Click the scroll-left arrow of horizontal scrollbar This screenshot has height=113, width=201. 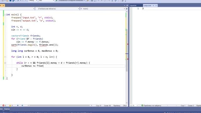point(28,105)
